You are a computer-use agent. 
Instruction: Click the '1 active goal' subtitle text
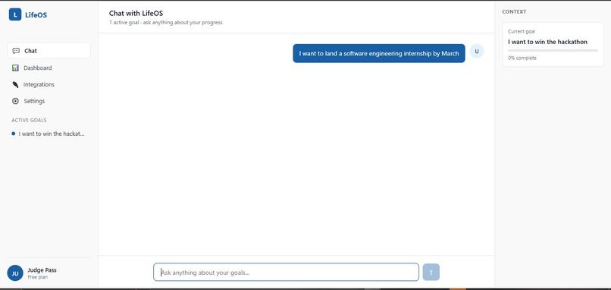coord(165,23)
